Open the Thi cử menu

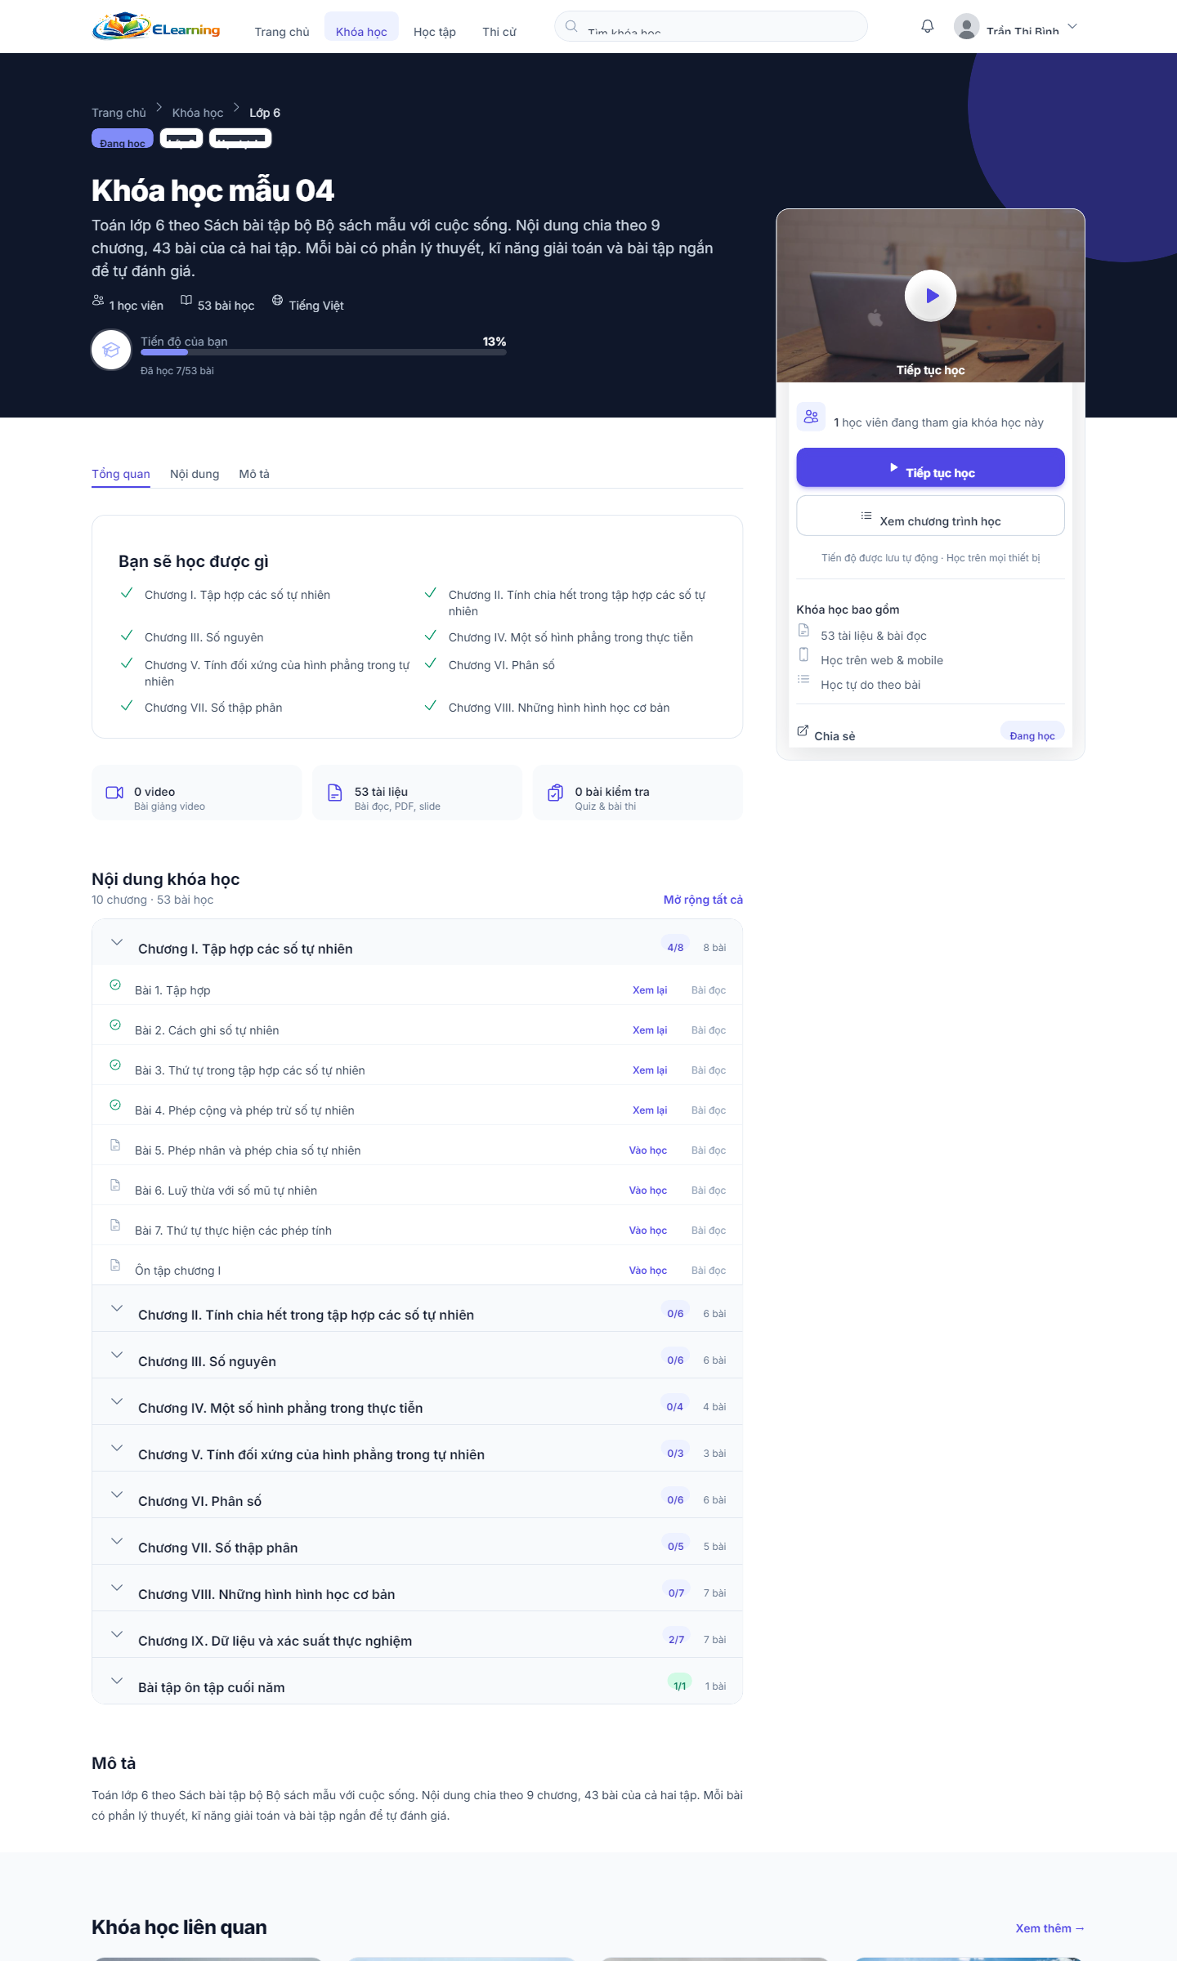(499, 32)
